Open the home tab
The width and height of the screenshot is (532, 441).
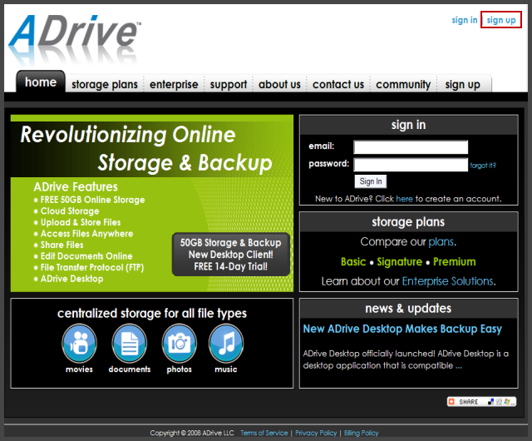tap(41, 82)
